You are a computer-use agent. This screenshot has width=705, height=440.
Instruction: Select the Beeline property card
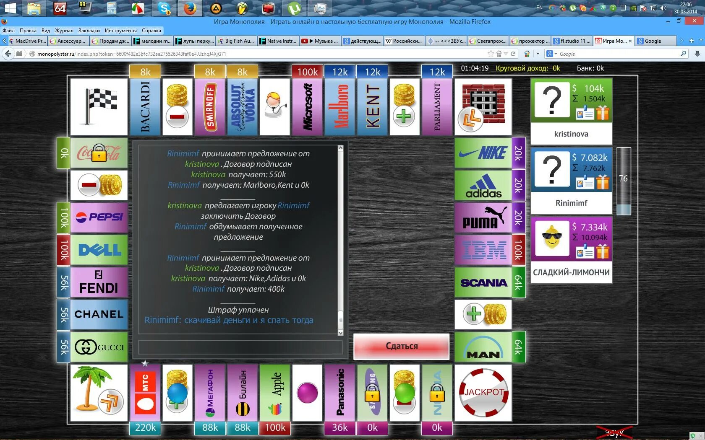242,393
